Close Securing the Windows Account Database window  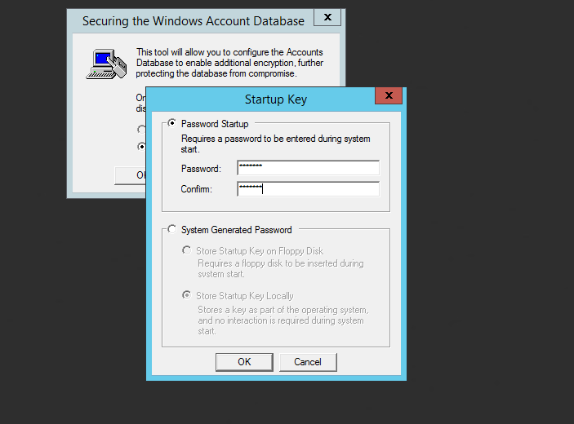point(327,17)
